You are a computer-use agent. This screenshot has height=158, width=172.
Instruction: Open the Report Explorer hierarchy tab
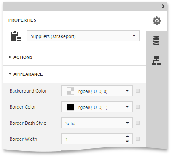click(x=156, y=61)
